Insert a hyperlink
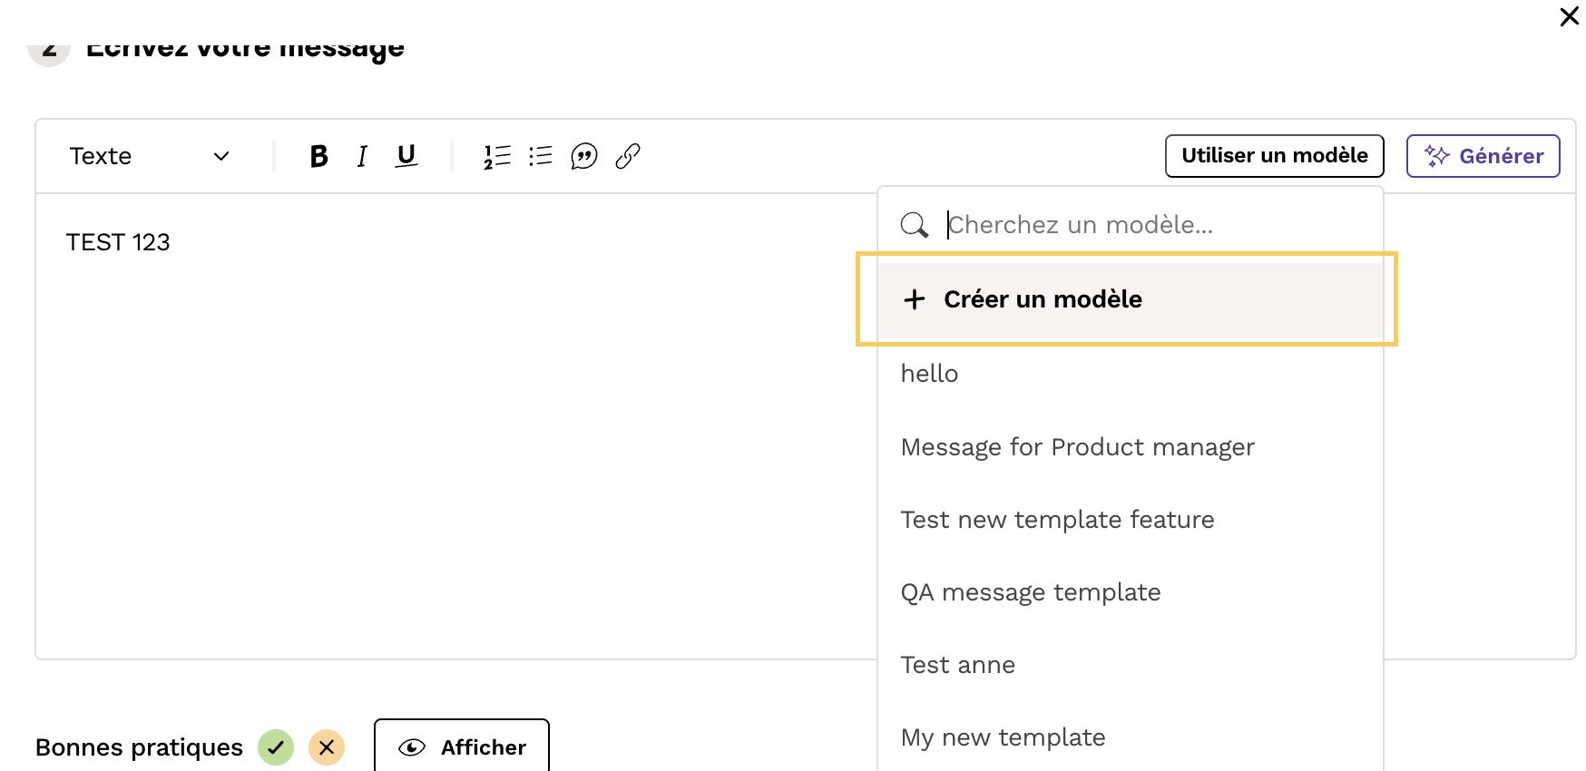The width and height of the screenshot is (1586, 771). tap(628, 156)
